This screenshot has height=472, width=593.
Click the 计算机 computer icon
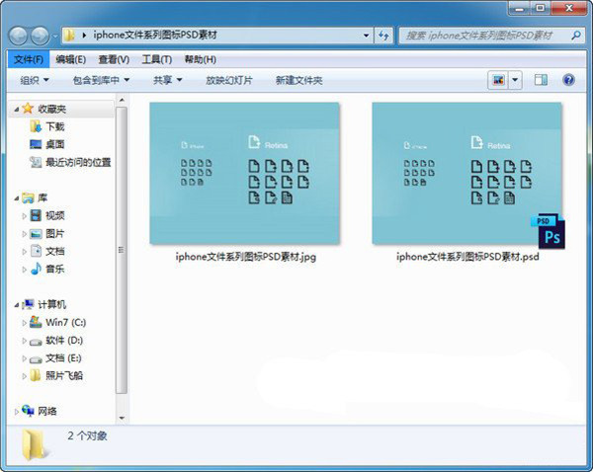(28, 304)
